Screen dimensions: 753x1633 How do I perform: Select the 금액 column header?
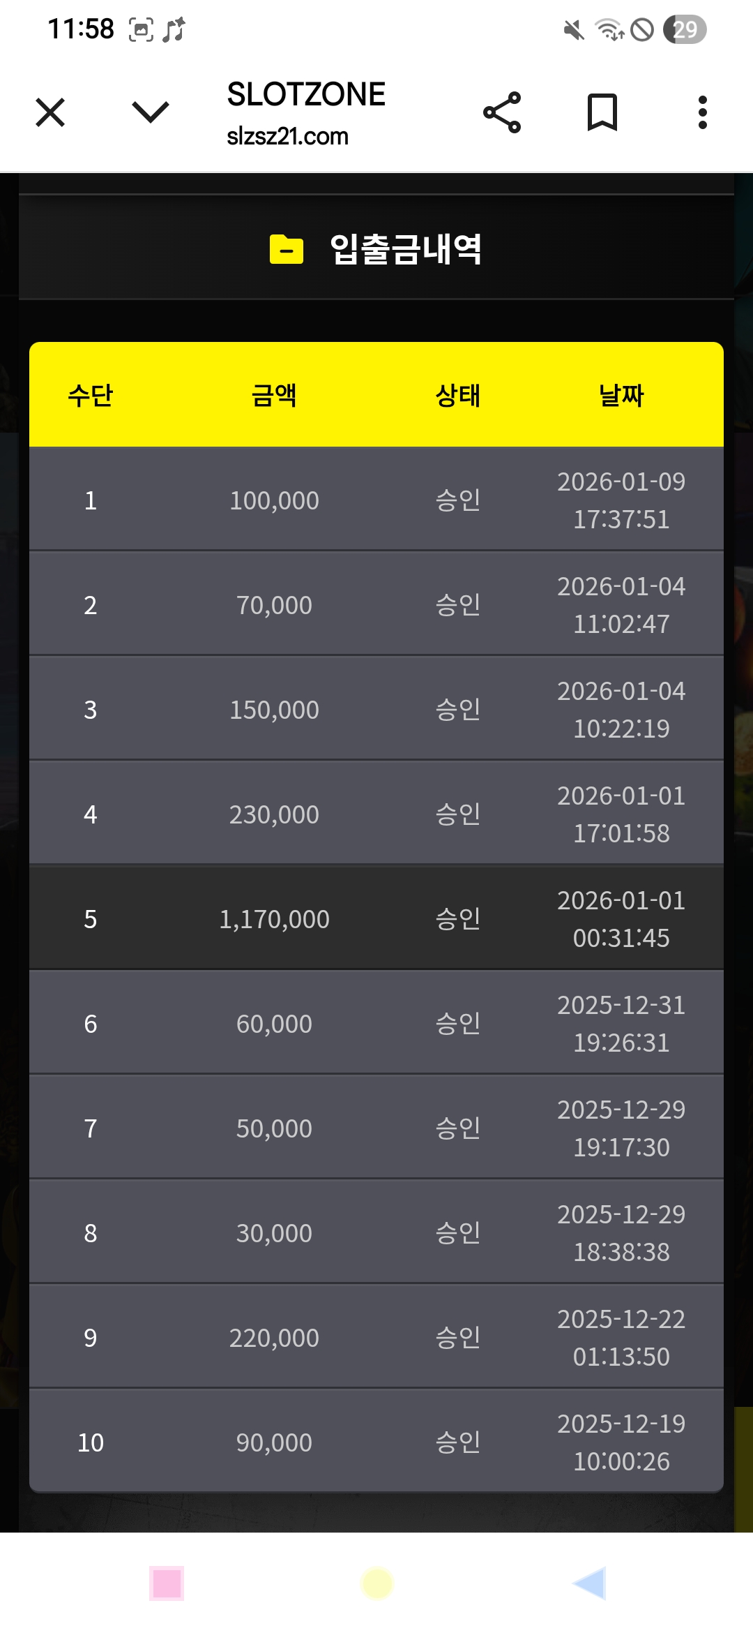(x=274, y=395)
